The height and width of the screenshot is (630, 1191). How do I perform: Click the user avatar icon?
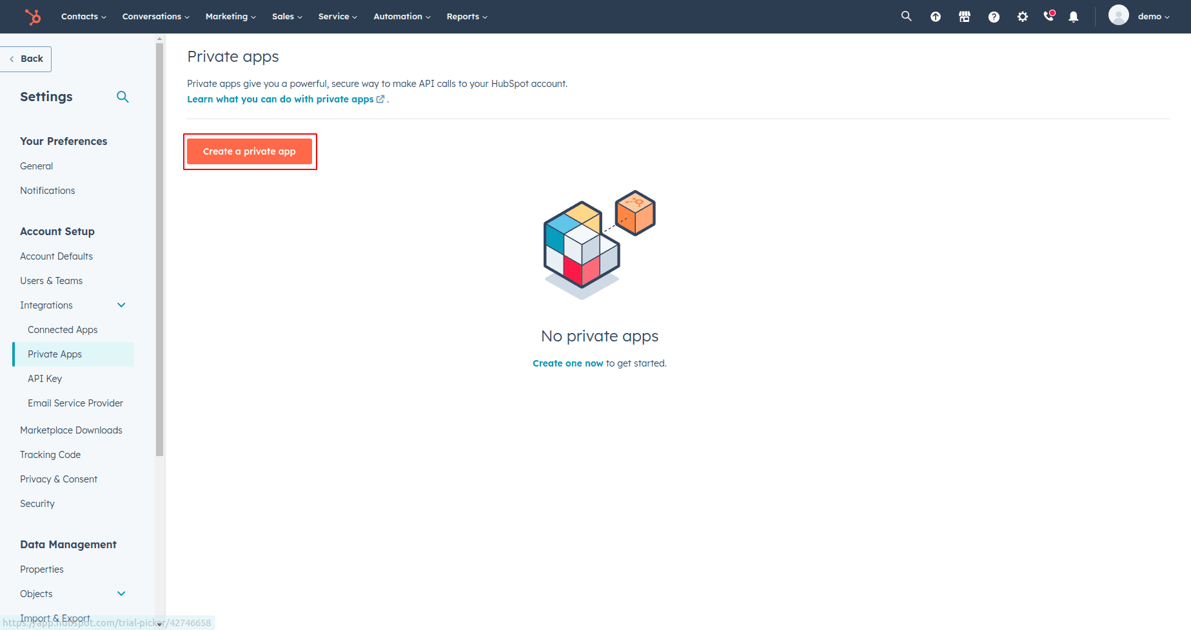[x=1119, y=15]
